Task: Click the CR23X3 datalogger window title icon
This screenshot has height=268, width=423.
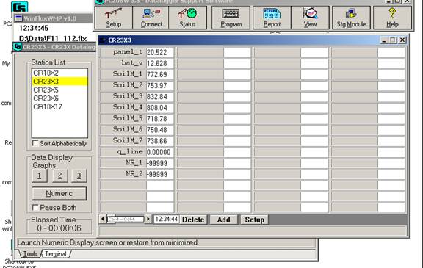Action: point(18,47)
